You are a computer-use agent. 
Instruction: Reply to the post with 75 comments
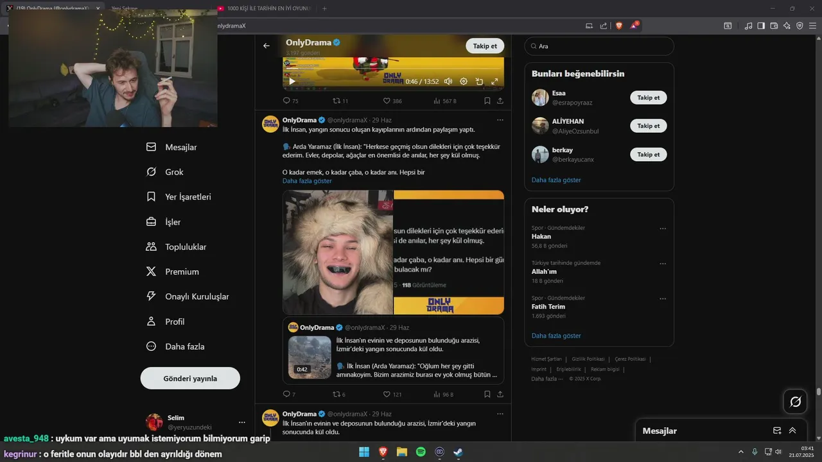pyautogui.click(x=290, y=101)
